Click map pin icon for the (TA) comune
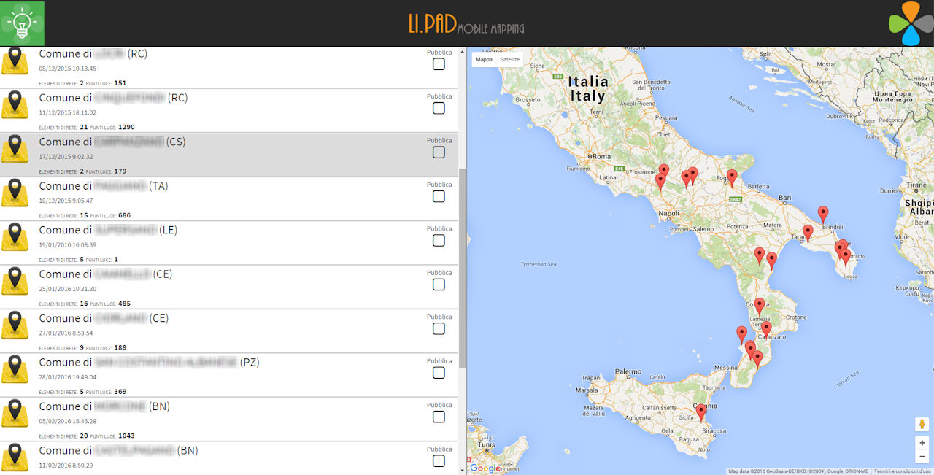 (x=15, y=193)
